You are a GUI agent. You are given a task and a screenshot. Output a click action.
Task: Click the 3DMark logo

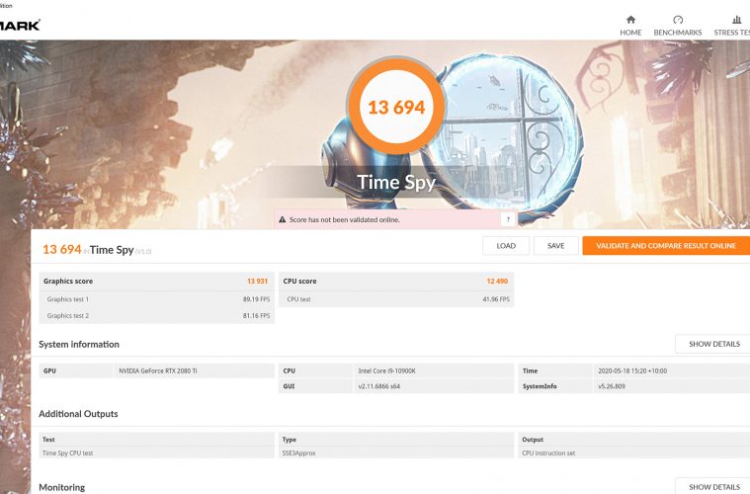(x=20, y=25)
